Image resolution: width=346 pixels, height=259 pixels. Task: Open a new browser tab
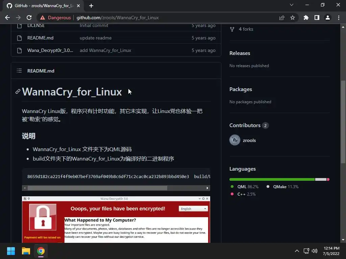pos(91,6)
